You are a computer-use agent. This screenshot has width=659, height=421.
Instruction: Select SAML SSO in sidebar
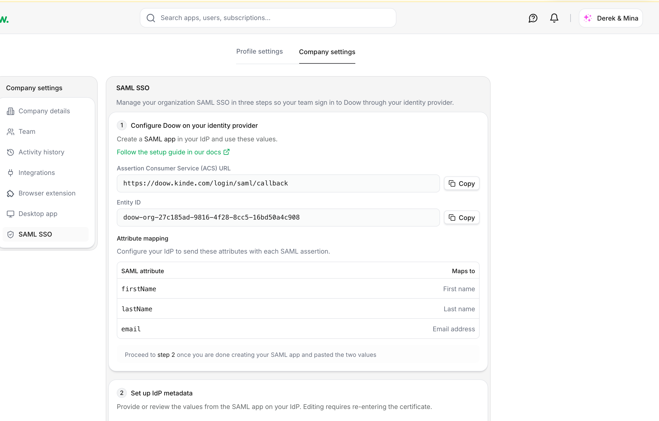(45, 234)
